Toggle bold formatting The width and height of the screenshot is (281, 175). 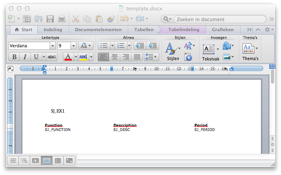tap(14, 57)
